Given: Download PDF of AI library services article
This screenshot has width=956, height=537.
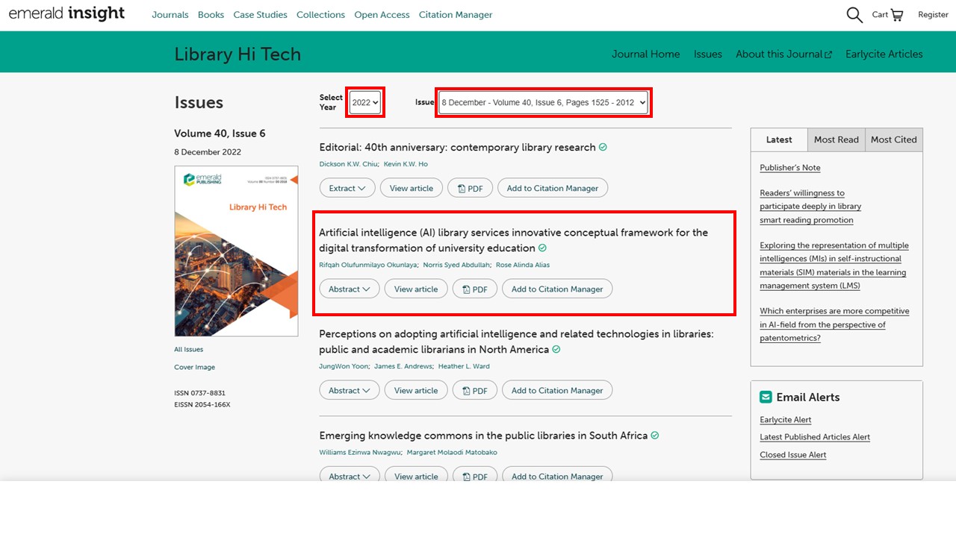Looking at the screenshot, I should [474, 289].
